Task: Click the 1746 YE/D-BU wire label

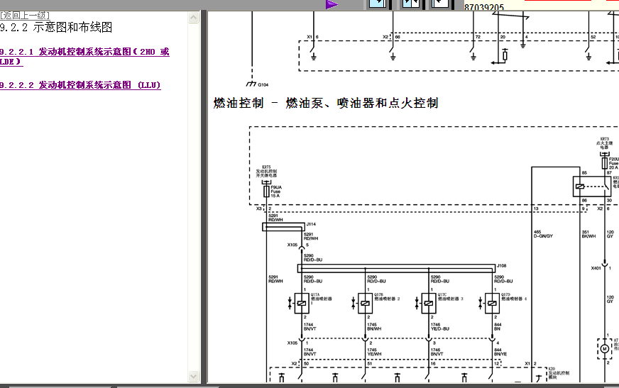Action: pyautogui.click(x=440, y=327)
